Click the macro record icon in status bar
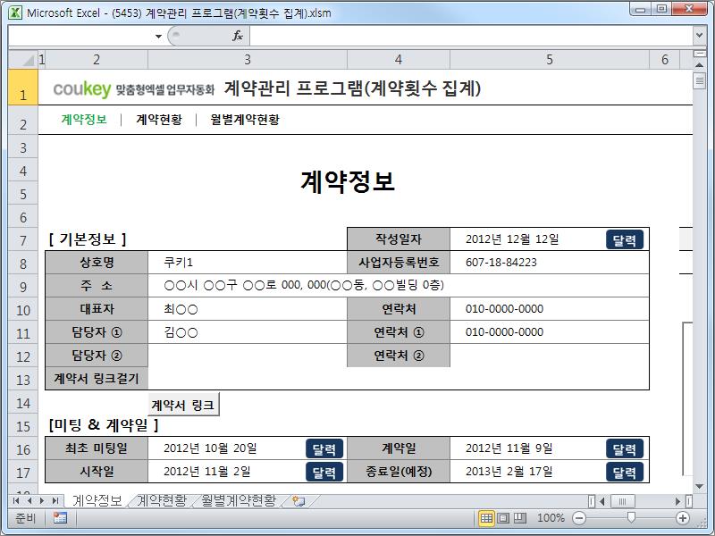This screenshot has height=536, width=715. click(x=60, y=518)
